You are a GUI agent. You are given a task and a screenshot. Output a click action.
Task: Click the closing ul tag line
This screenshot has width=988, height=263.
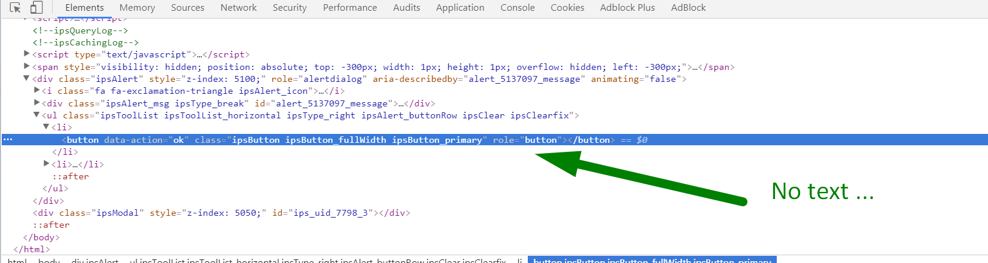click(x=55, y=188)
